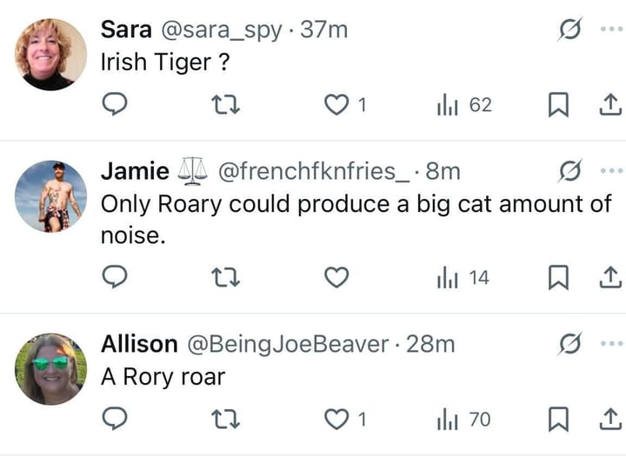Viewport: 626px width, 456px height.
Task: Reply to Jamie's Roary tweet
Action: 116,278
